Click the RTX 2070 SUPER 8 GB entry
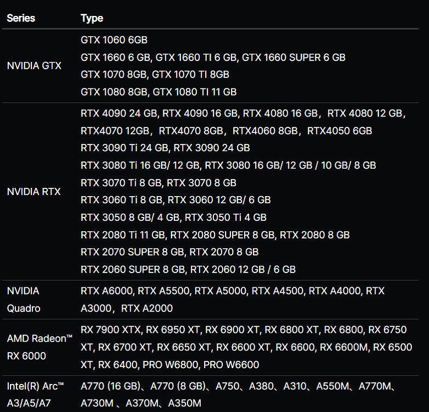 pos(133,252)
